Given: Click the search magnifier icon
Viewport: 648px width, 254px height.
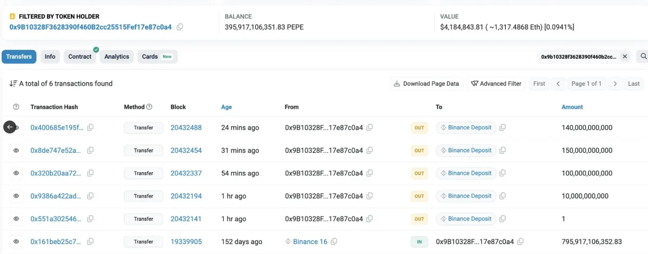Looking at the screenshot, I should (x=643, y=56).
